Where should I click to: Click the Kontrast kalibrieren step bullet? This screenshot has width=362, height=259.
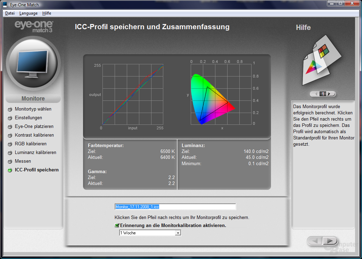(x=10, y=135)
